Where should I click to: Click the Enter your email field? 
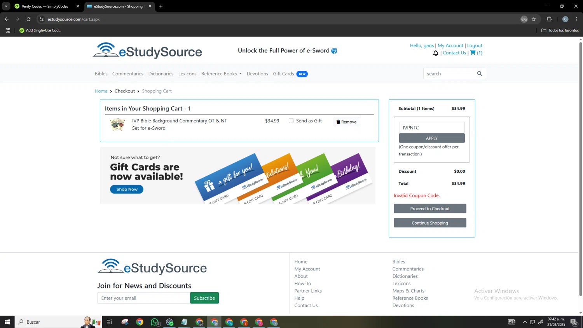coord(144,298)
